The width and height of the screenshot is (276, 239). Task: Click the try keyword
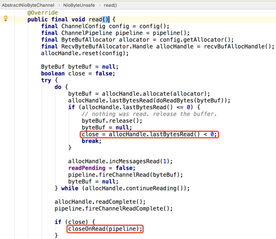click(46, 80)
